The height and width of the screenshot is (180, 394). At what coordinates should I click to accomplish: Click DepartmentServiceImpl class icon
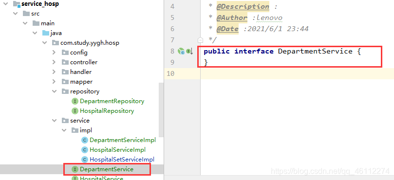(85, 140)
